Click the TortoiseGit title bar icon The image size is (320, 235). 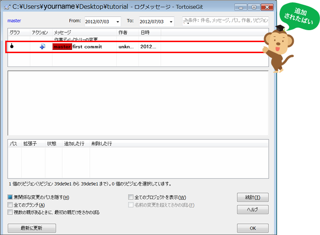pos(7,7)
